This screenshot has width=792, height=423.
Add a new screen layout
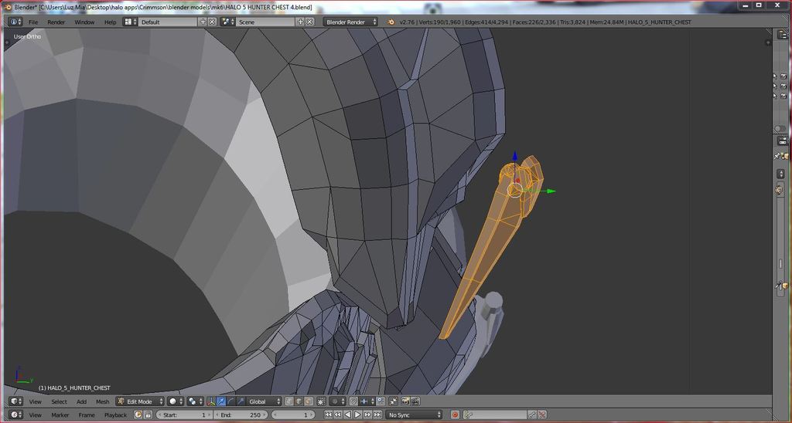tap(203, 22)
